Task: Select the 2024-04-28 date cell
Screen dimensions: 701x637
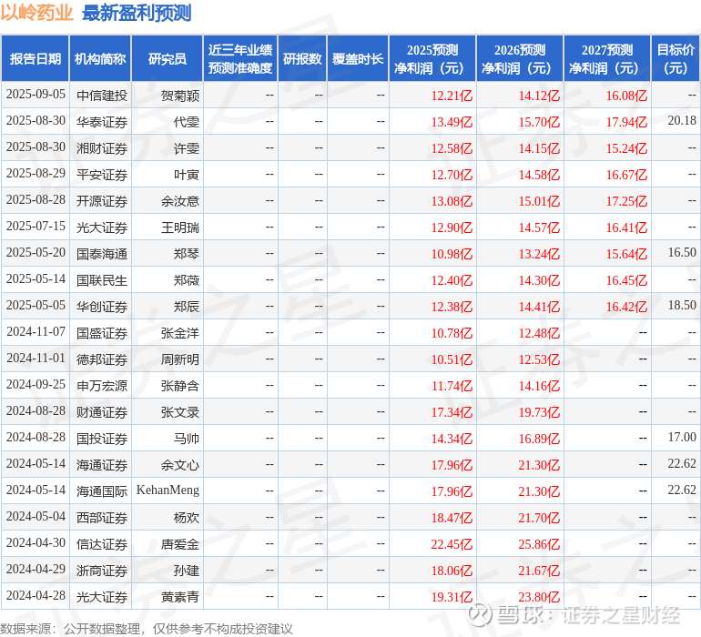Action: click(x=36, y=595)
